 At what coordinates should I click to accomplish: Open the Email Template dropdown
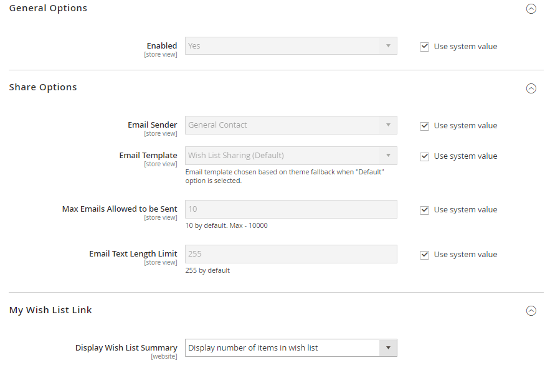coord(291,156)
